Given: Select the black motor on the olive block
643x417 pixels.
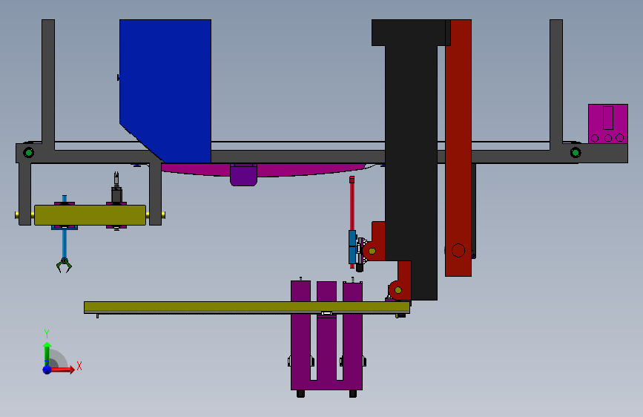Looking at the screenshot, I should click(116, 194).
